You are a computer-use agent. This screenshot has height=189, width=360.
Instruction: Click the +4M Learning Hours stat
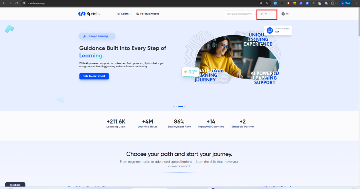148,123
